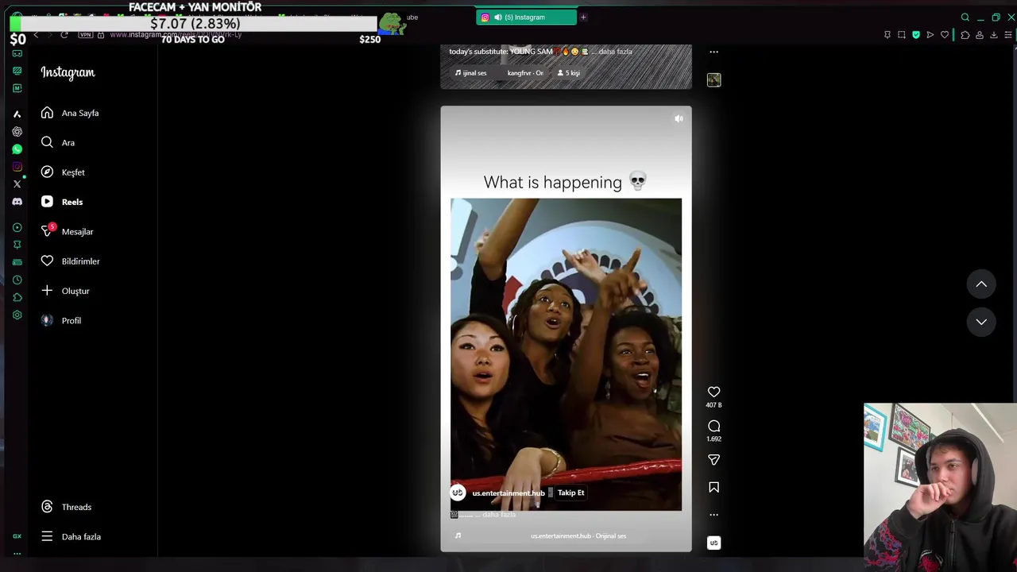Go to next reel down arrow

click(x=981, y=322)
